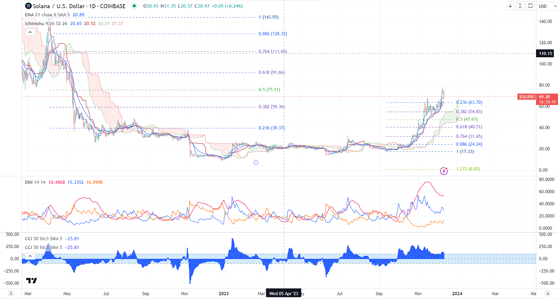
Task: Click the 0.618 (91.66) Fibonacci level label
Action: [271, 73]
